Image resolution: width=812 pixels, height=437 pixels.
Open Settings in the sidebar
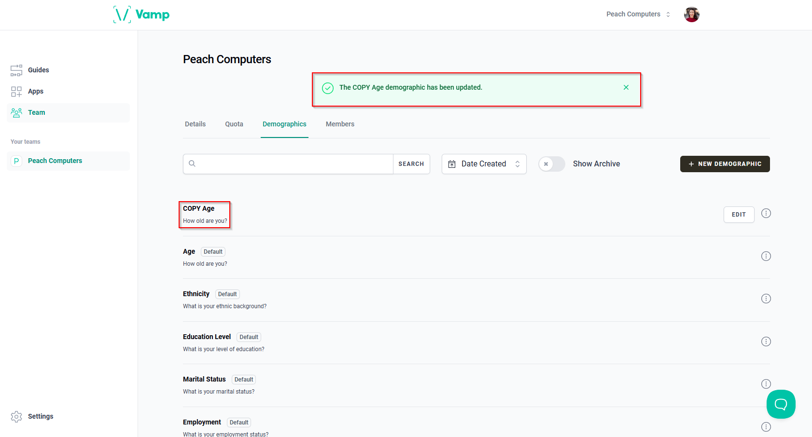click(x=41, y=417)
